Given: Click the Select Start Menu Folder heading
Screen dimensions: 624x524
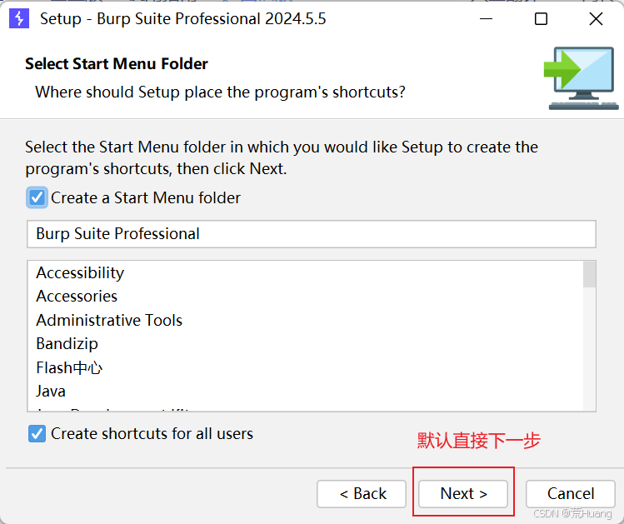Looking at the screenshot, I should [117, 63].
